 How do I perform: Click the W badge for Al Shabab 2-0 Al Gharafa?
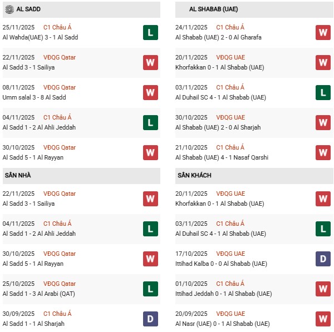pyautogui.click(x=323, y=33)
